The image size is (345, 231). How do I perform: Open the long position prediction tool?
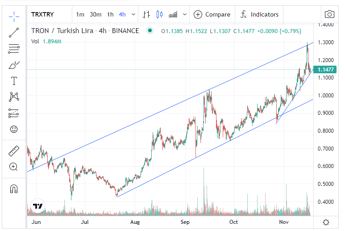coord(14,113)
